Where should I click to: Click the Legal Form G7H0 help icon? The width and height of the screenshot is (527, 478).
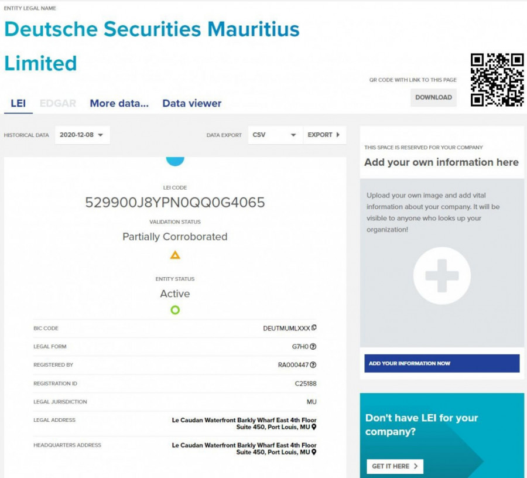point(313,347)
